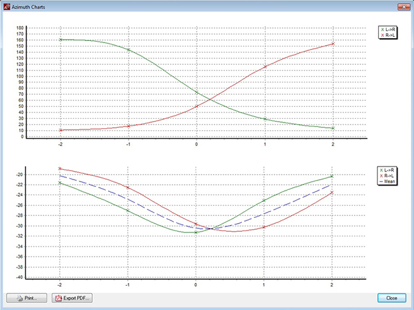Click the bottom chart green marker at x = 0
The height and width of the screenshot is (310, 414).
click(x=196, y=232)
